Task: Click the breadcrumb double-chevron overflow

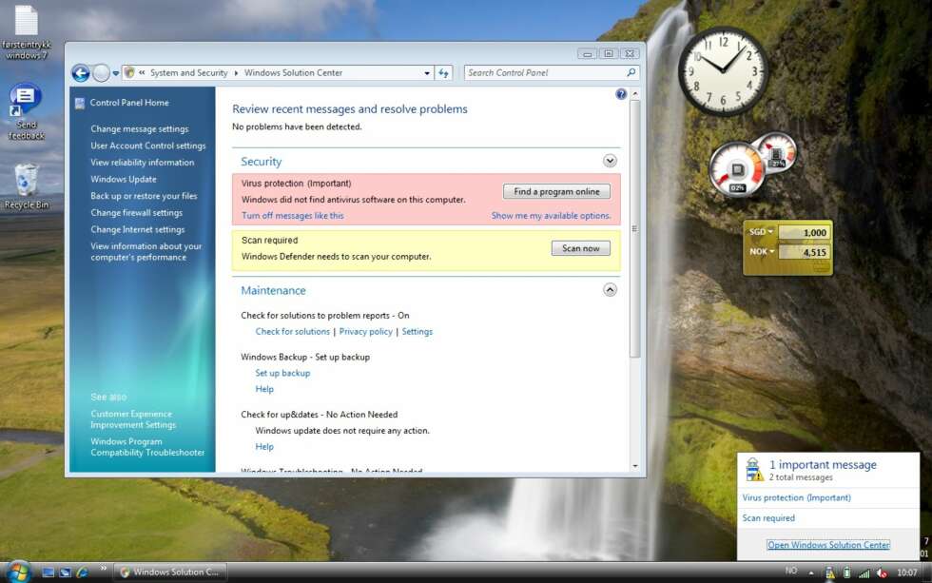Action: coord(142,73)
